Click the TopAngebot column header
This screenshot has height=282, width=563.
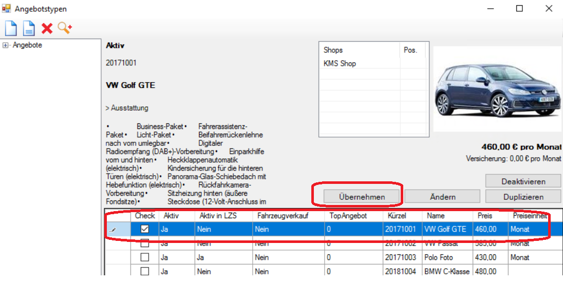pyautogui.click(x=353, y=216)
